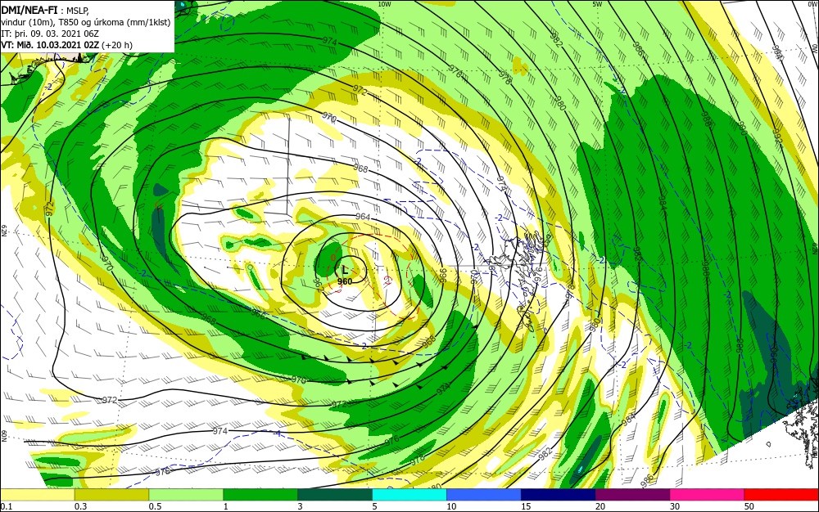Click the 960 central pressure label
The width and height of the screenshot is (819, 512).
click(x=345, y=281)
